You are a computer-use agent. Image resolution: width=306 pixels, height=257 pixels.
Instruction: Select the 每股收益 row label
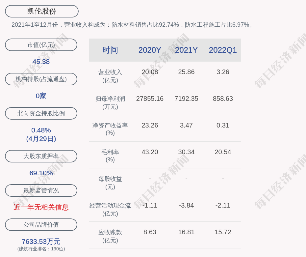(110, 183)
